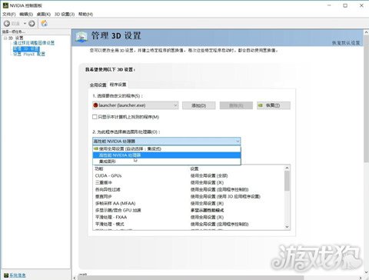Click the settings list vertical scrollbar thumb
The width and height of the screenshot is (369, 280).
(x=287, y=181)
